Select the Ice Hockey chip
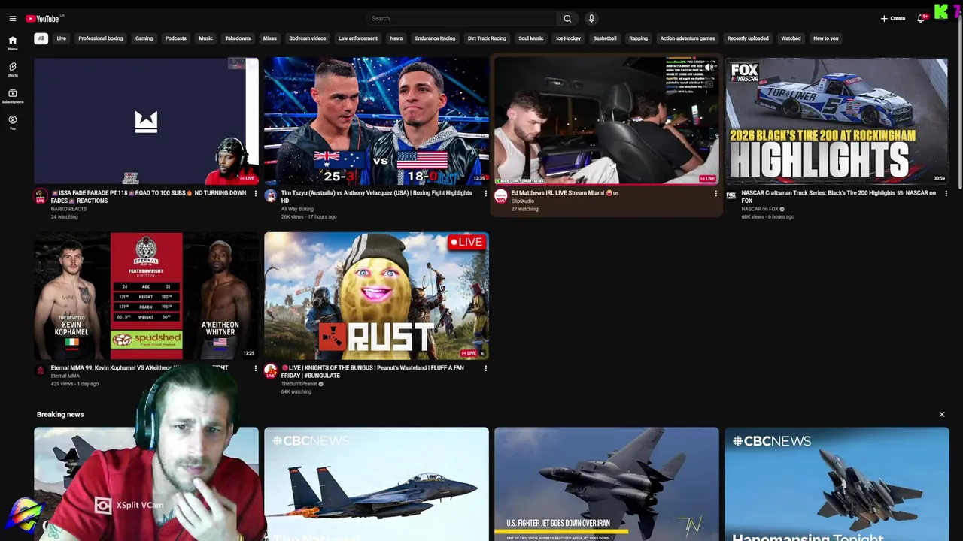The width and height of the screenshot is (963, 541). (568, 38)
